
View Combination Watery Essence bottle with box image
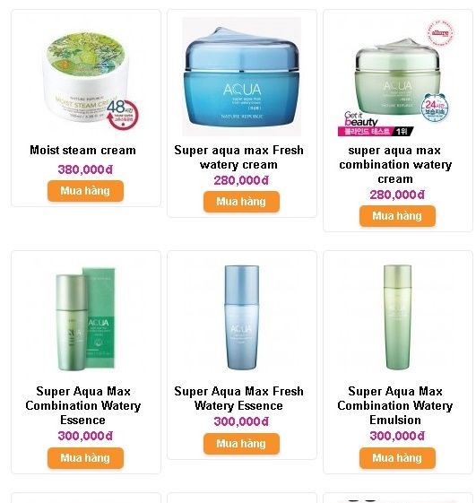(86, 318)
